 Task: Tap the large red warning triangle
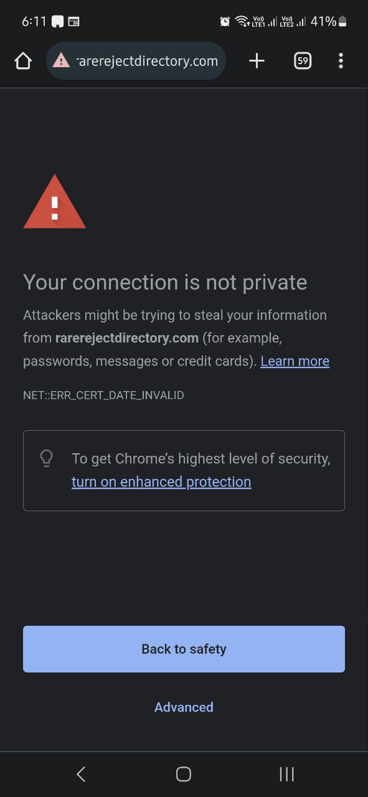point(55,202)
